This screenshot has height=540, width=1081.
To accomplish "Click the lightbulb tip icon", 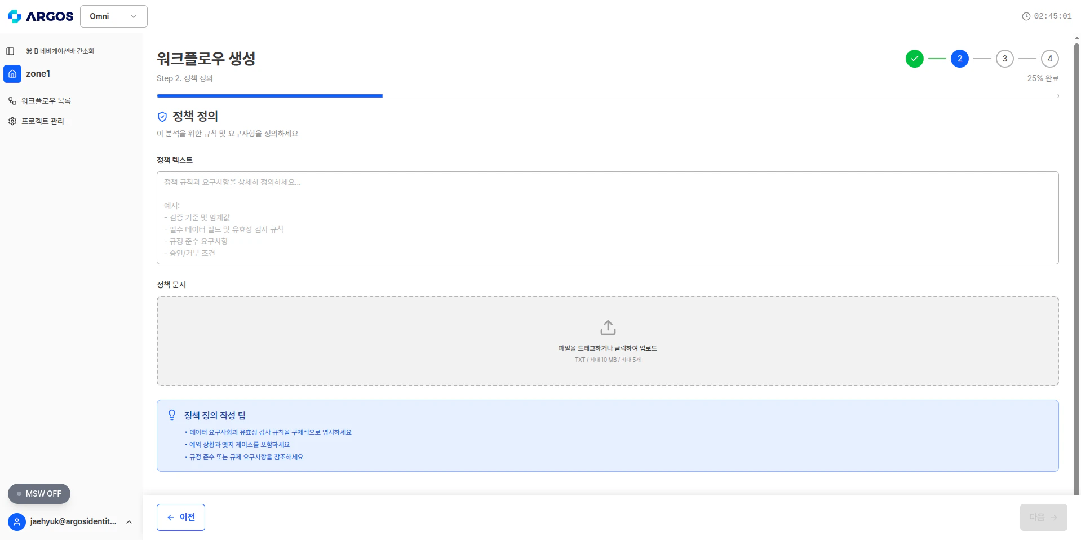I will (x=172, y=415).
